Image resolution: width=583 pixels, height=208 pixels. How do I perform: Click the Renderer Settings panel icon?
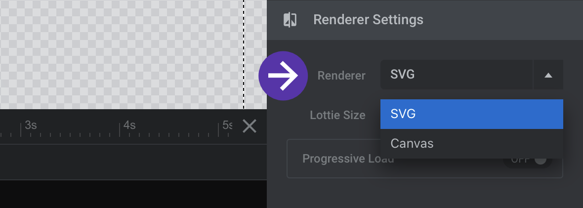click(290, 20)
